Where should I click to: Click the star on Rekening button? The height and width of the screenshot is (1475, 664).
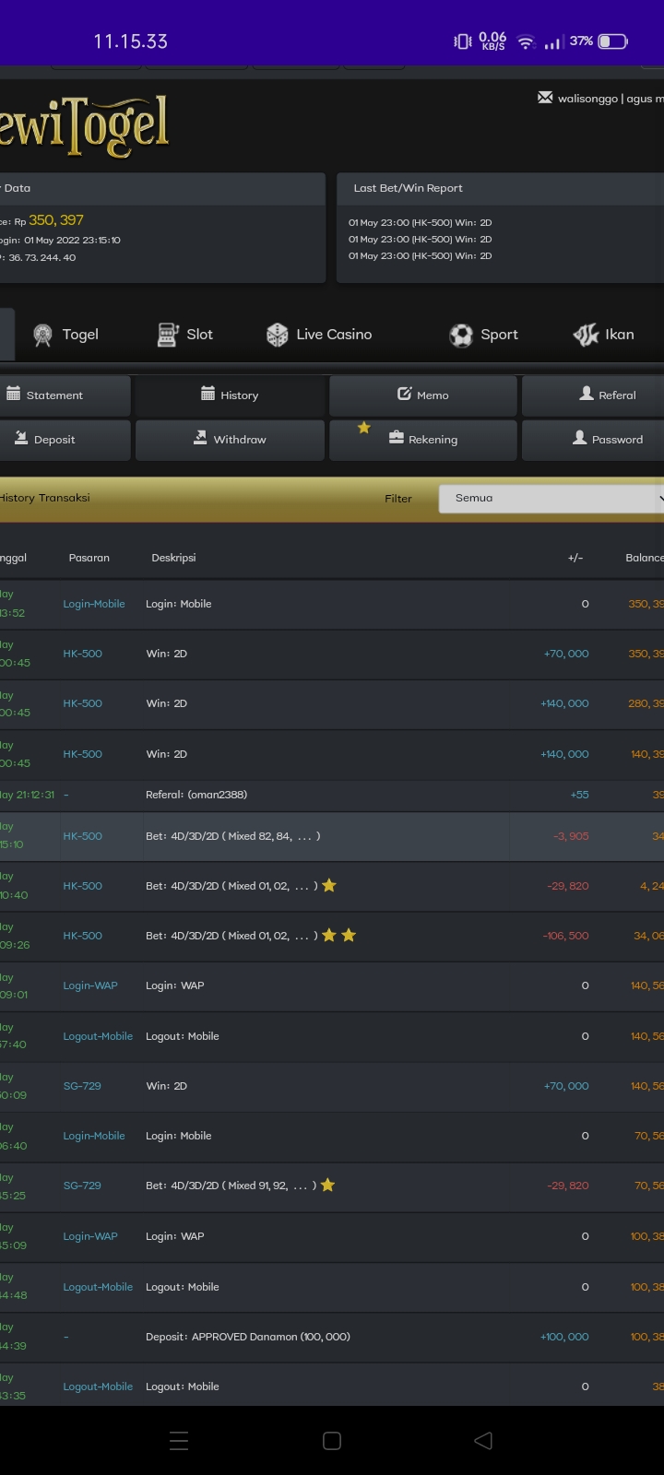(364, 428)
